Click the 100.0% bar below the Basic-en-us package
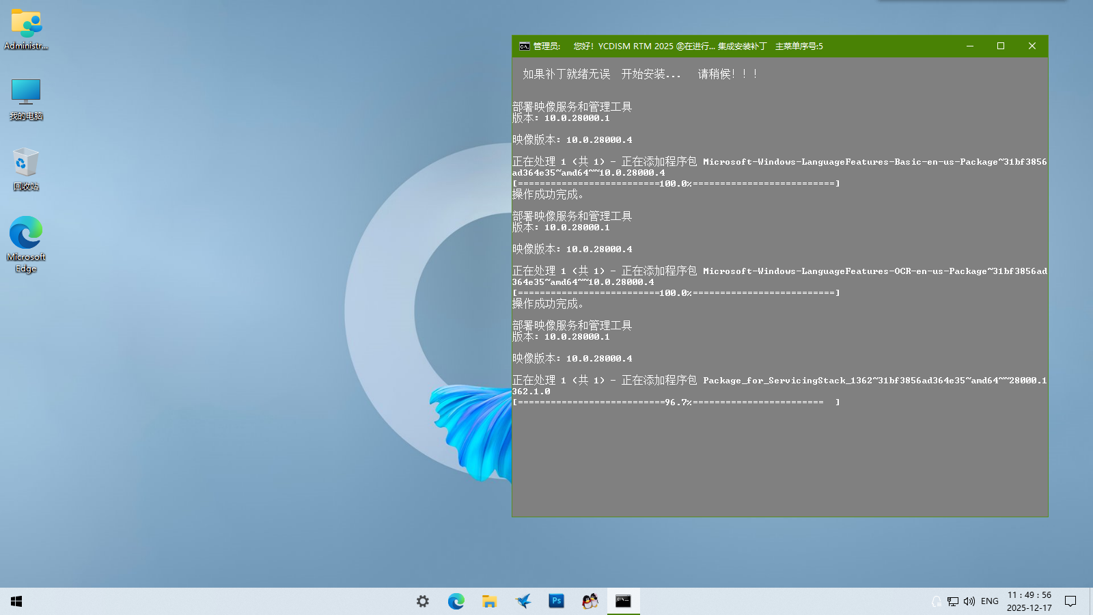 click(x=676, y=184)
